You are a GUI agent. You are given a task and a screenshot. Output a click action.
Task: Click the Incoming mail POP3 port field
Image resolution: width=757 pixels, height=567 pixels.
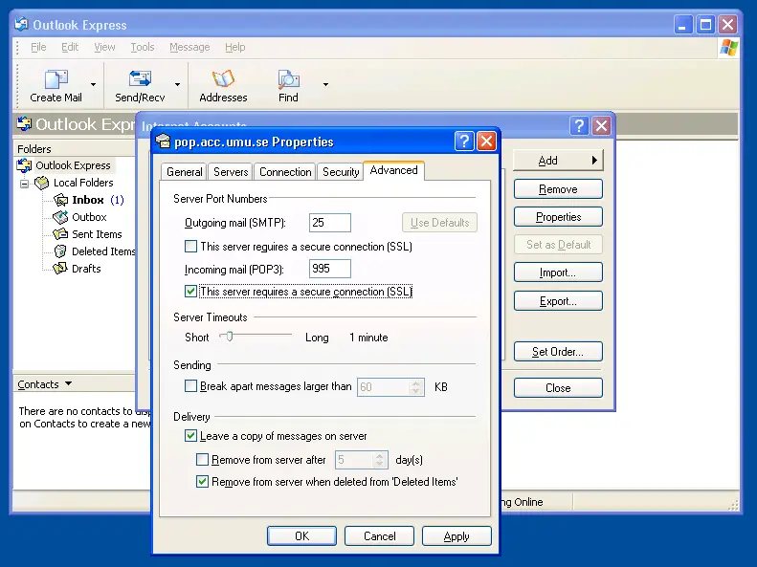pyautogui.click(x=330, y=269)
